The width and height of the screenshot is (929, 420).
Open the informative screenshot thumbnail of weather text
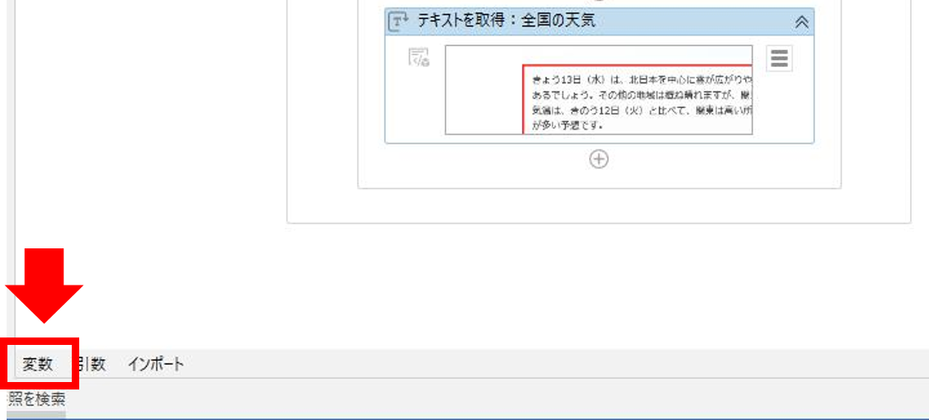599,90
